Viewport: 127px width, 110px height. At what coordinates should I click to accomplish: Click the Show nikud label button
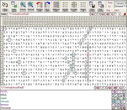pyautogui.click(x=5, y=10)
